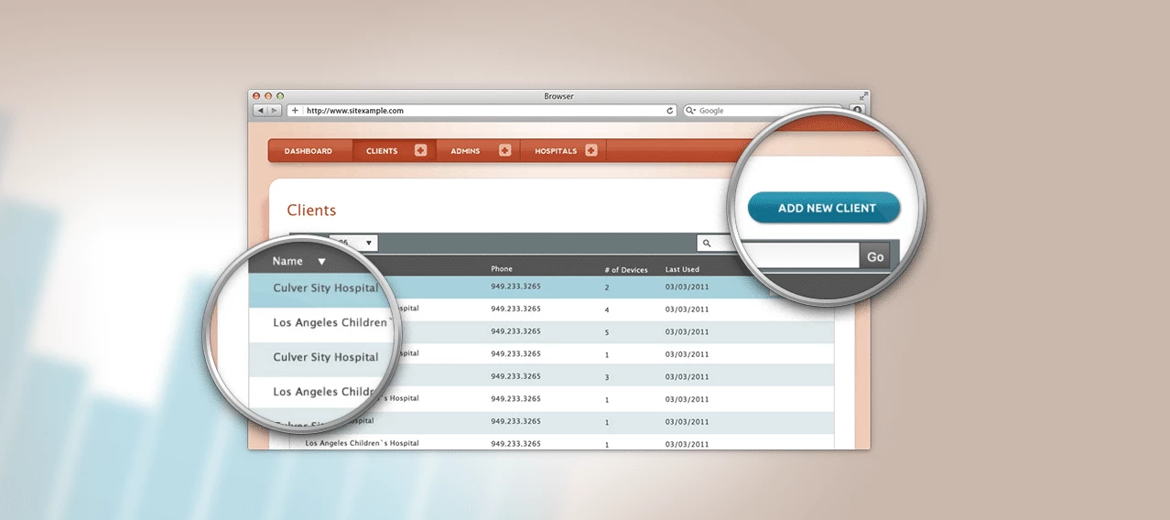Viewport: 1170px width, 520px height.
Task: Click the Go search button
Action: click(x=875, y=256)
